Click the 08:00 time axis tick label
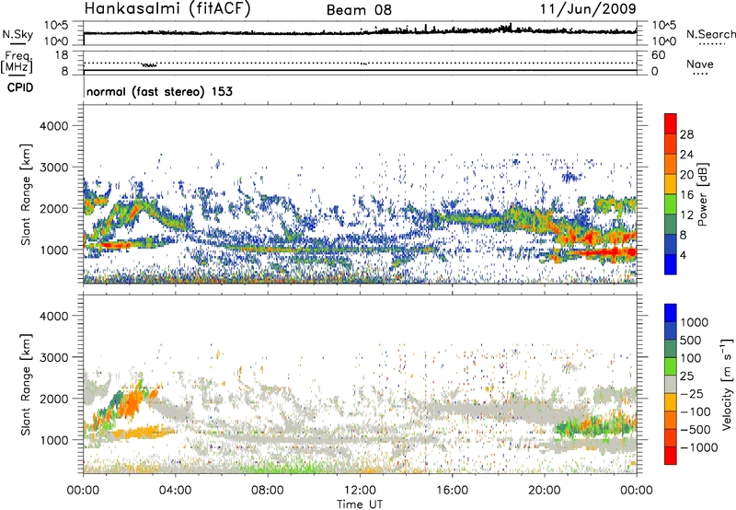 268,491
